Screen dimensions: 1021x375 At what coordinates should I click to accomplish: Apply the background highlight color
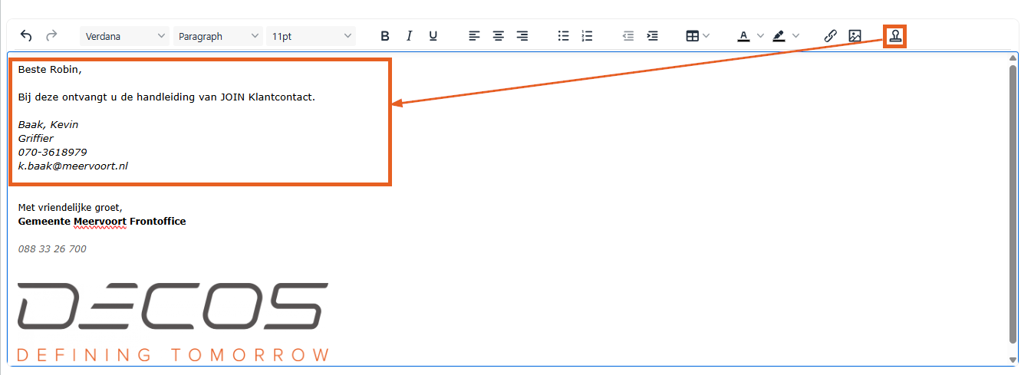[779, 36]
